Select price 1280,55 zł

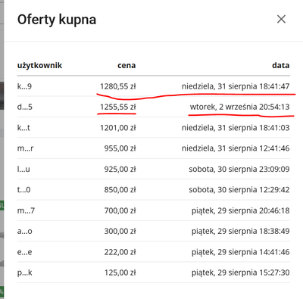click(x=118, y=86)
